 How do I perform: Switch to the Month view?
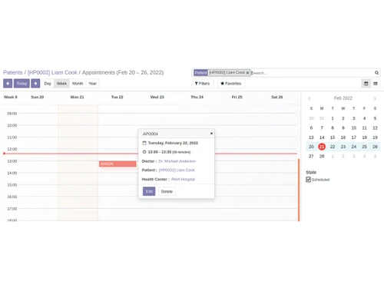tap(78, 84)
